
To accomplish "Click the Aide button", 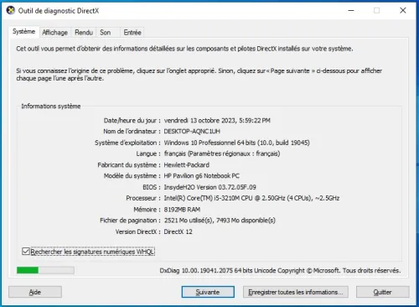I will click(35, 292).
